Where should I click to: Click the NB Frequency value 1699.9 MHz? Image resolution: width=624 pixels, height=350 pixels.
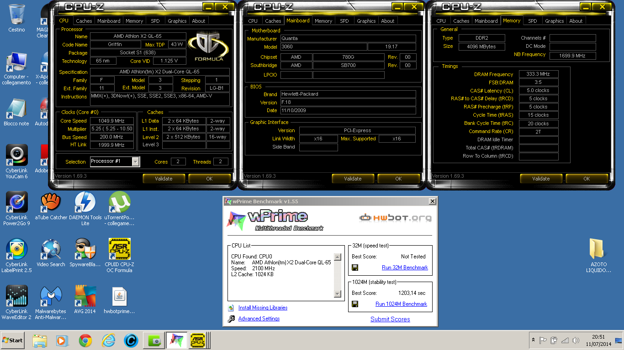pos(572,56)
